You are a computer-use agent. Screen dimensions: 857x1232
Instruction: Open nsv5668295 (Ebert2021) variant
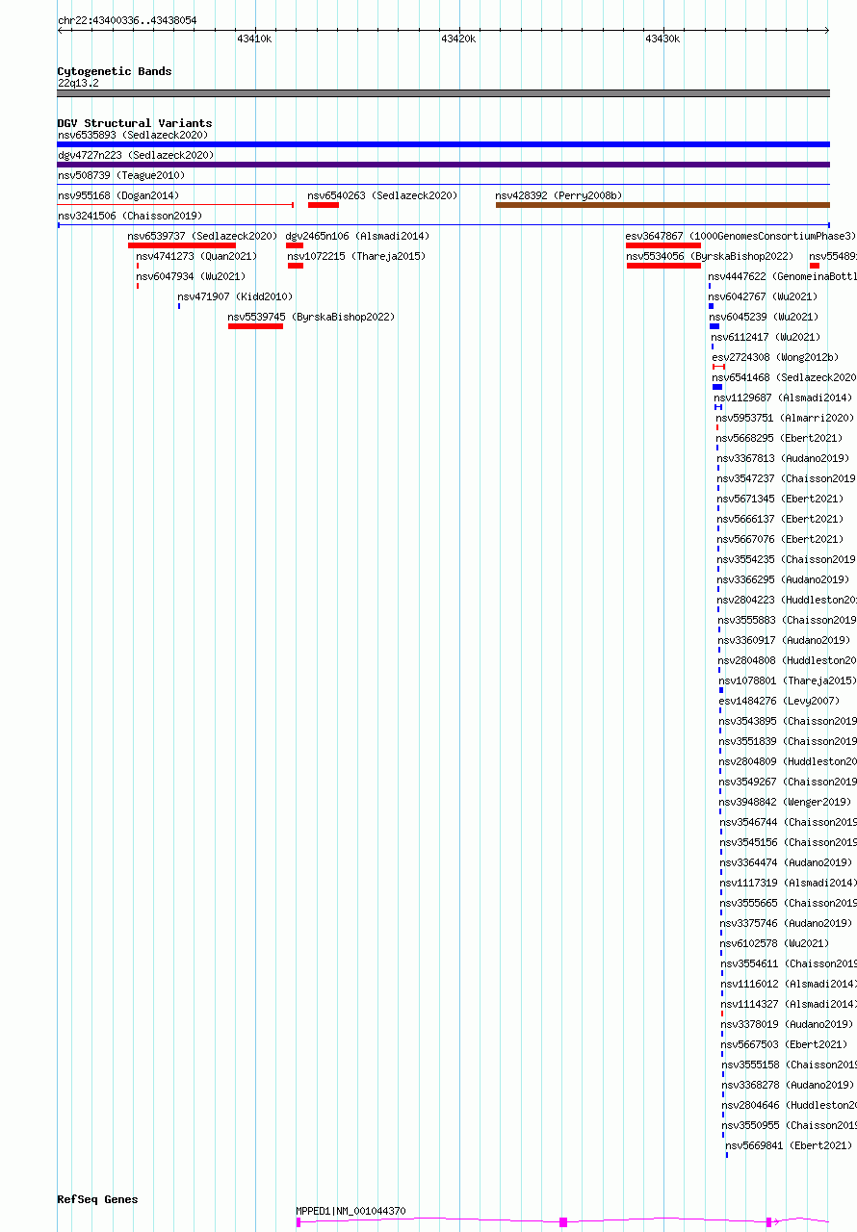(x=779, y=438)
